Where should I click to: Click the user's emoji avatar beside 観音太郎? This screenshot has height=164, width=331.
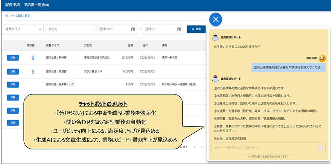[322, 58]
